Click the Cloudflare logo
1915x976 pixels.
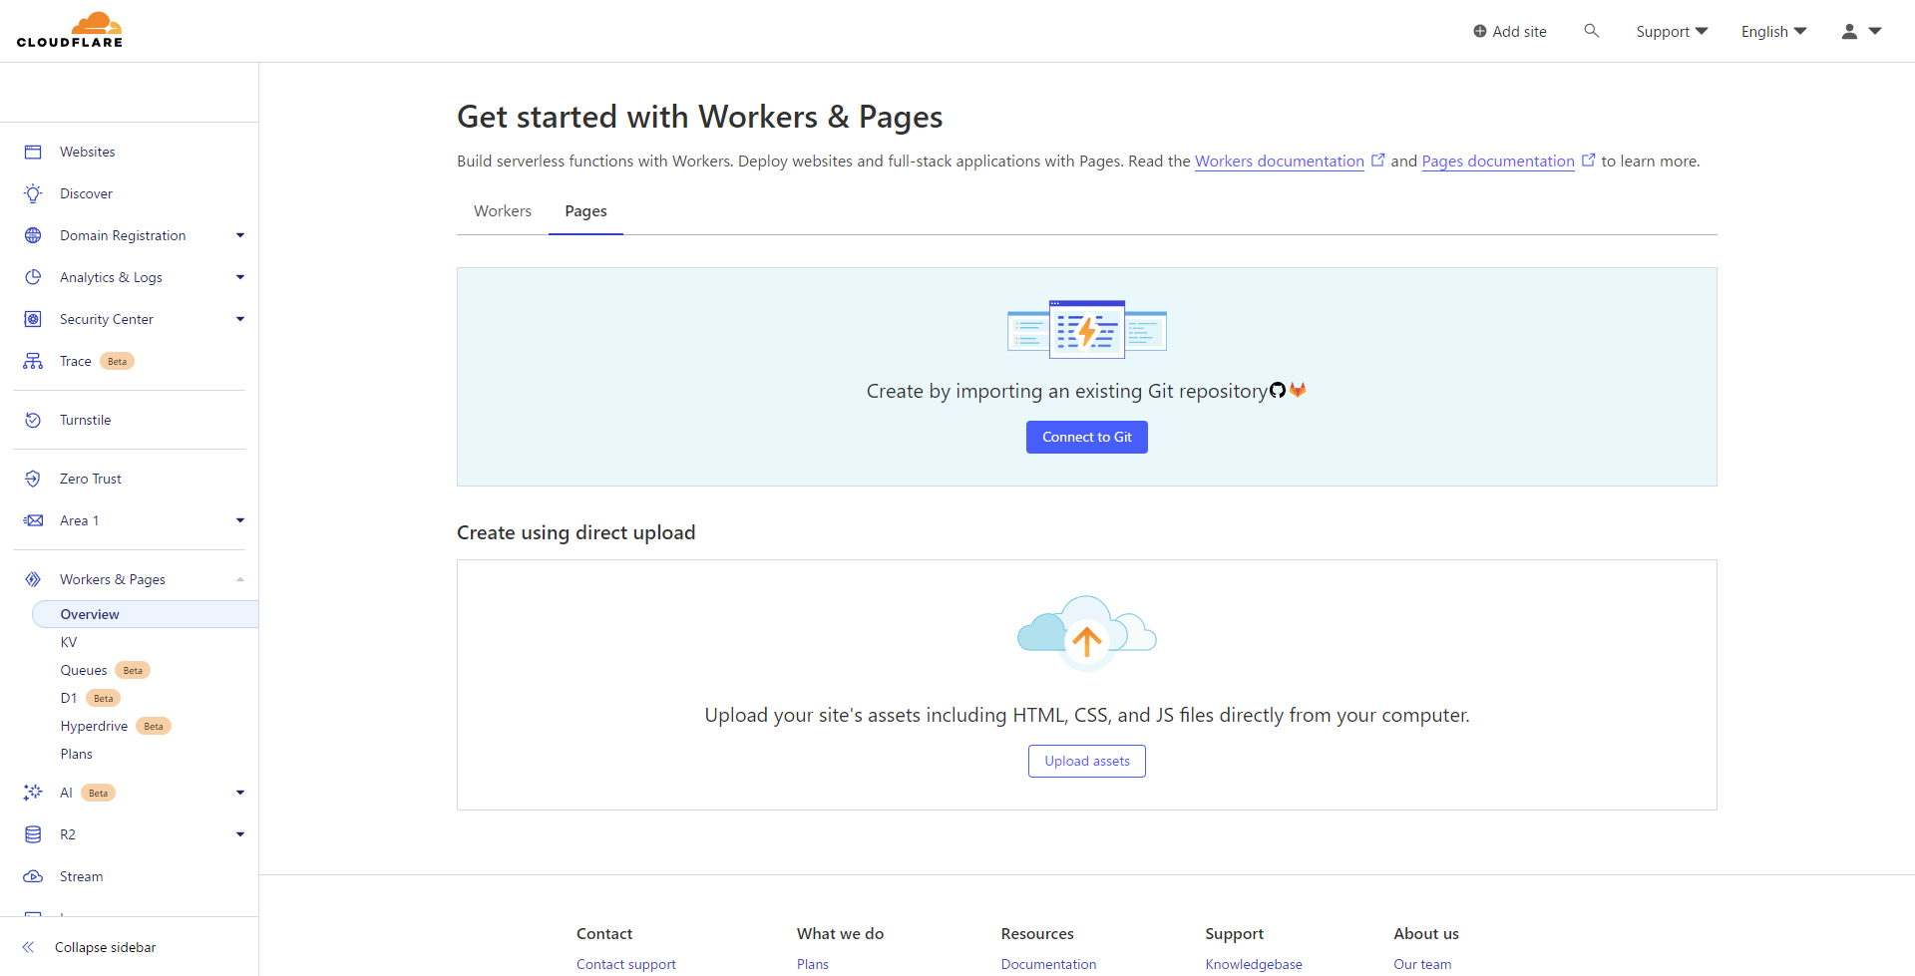click(70, 29)
